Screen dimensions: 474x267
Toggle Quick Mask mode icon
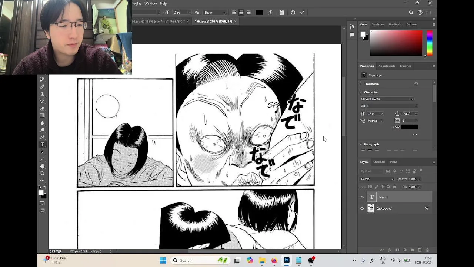tap(42, 203)
